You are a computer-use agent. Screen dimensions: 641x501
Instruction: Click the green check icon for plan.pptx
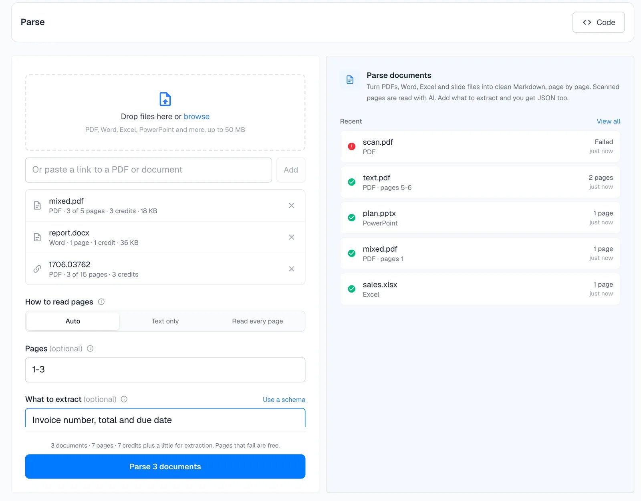point(351,218)
